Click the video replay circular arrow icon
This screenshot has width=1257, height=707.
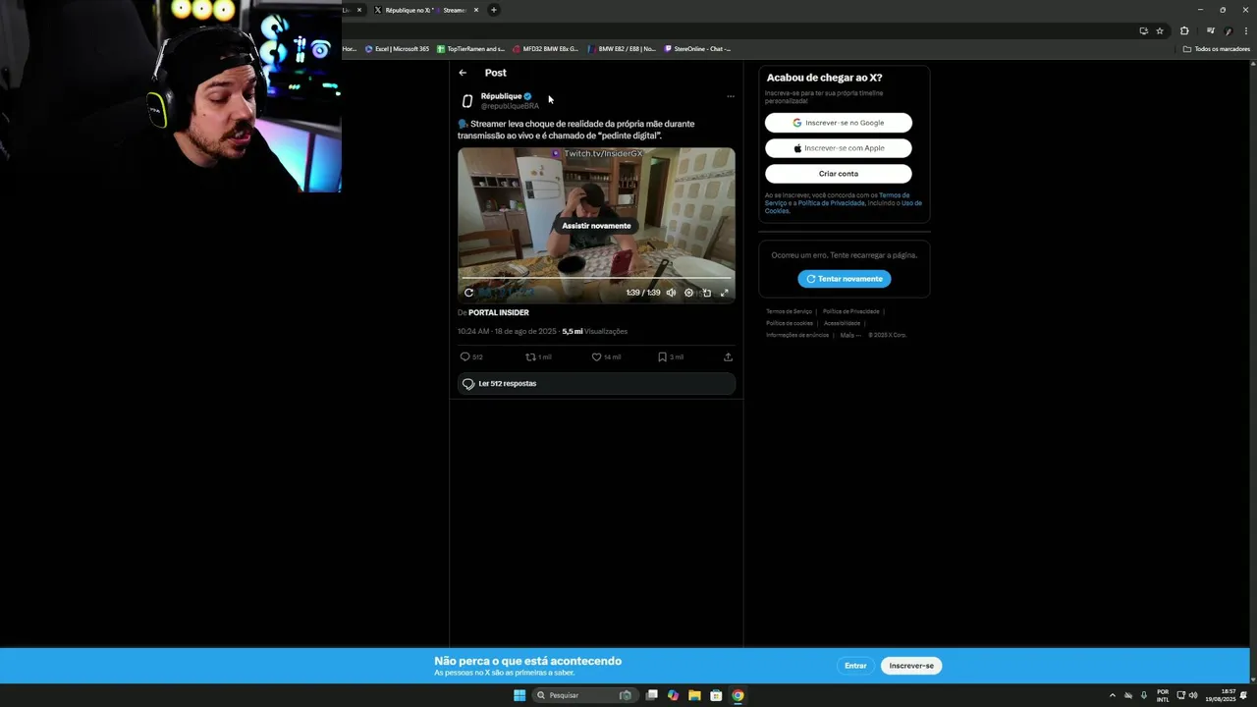[x=468, y=293]
